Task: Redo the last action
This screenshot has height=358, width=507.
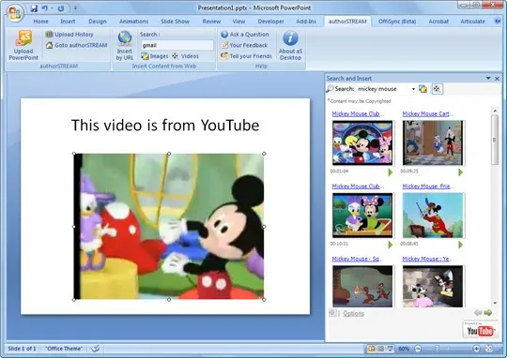Action: click(x=60, y=8)
